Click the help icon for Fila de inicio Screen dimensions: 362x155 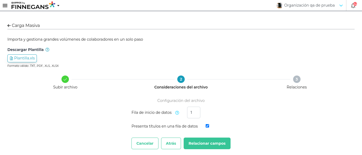tap(177, 113)
